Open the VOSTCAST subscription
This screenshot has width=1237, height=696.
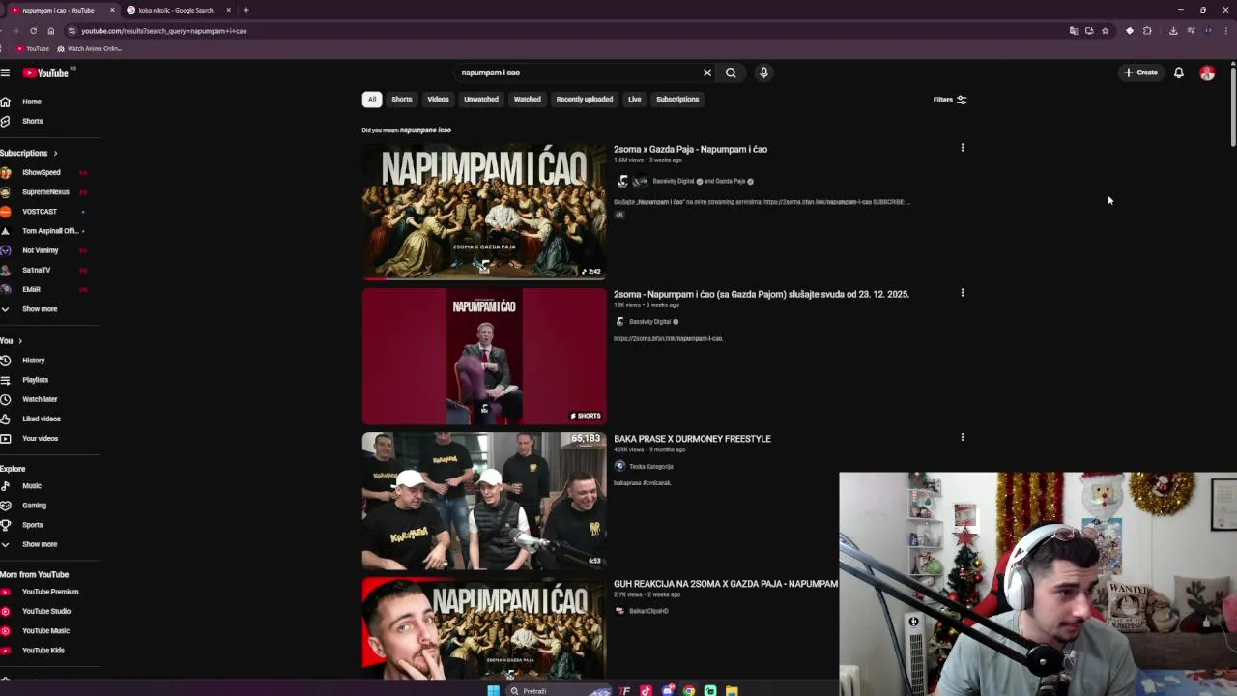click(x=40, y=211)
